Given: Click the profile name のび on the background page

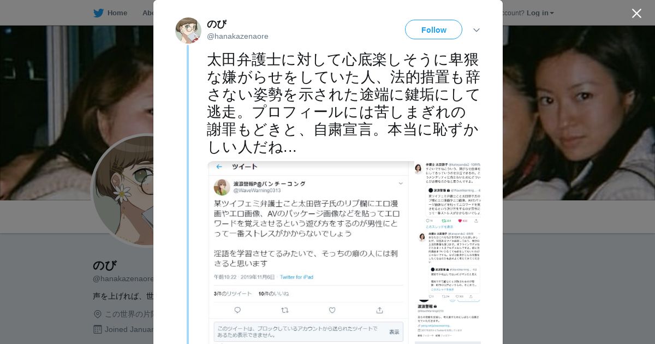Looking at the screenshot, I should 105,265.
